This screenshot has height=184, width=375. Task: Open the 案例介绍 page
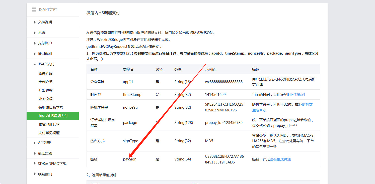pyautogui.click(x=45, y=82)
